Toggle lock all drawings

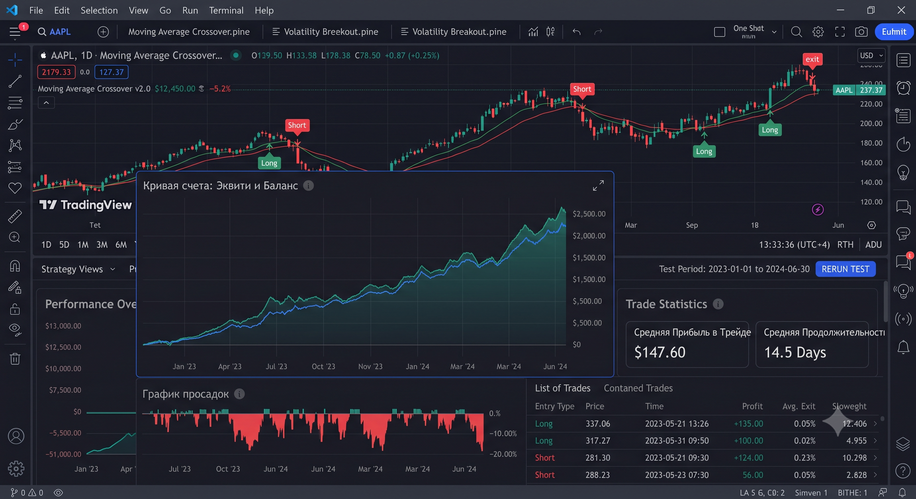(15, 309)
